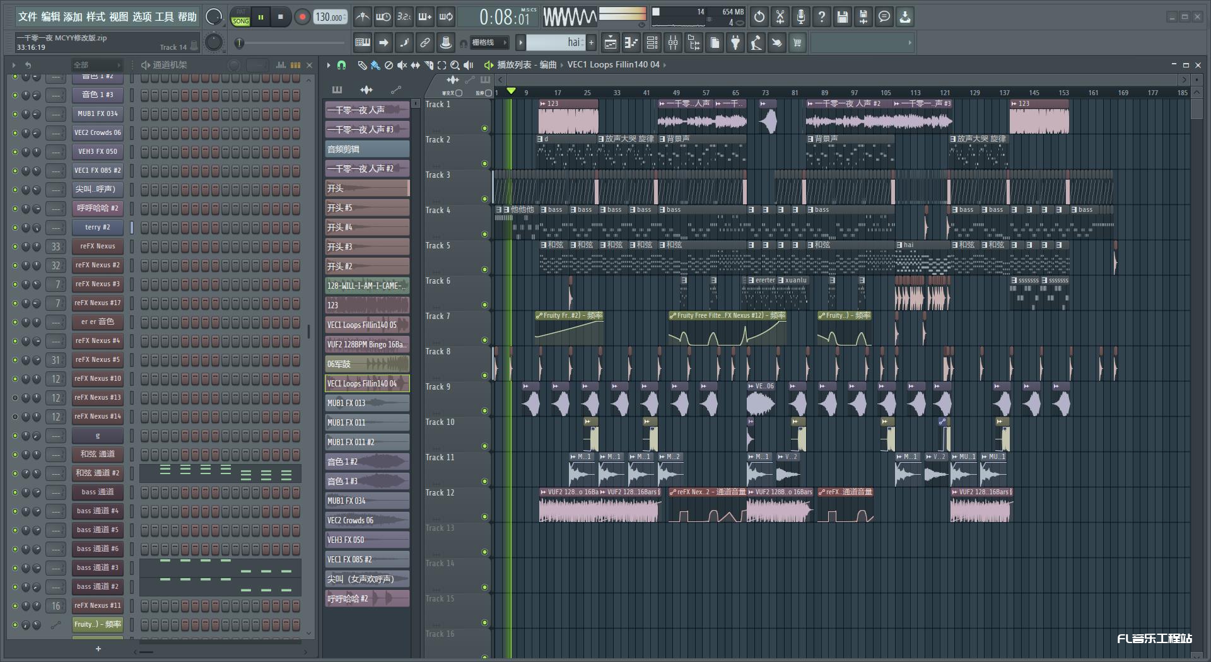This screenshot has width=1211, height=662.
Task: Adjust the master volume knob
Action: [214, 17]
